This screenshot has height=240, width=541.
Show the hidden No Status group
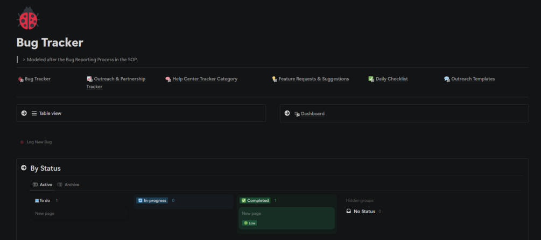pyautogui.click(x=364, y=212)
